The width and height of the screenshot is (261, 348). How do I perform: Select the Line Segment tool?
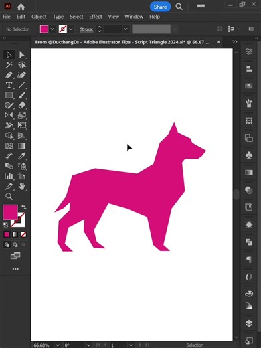22,85
